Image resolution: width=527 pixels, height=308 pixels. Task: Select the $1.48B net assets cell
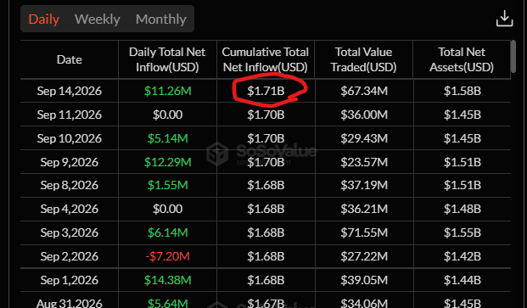click(463, 209)
